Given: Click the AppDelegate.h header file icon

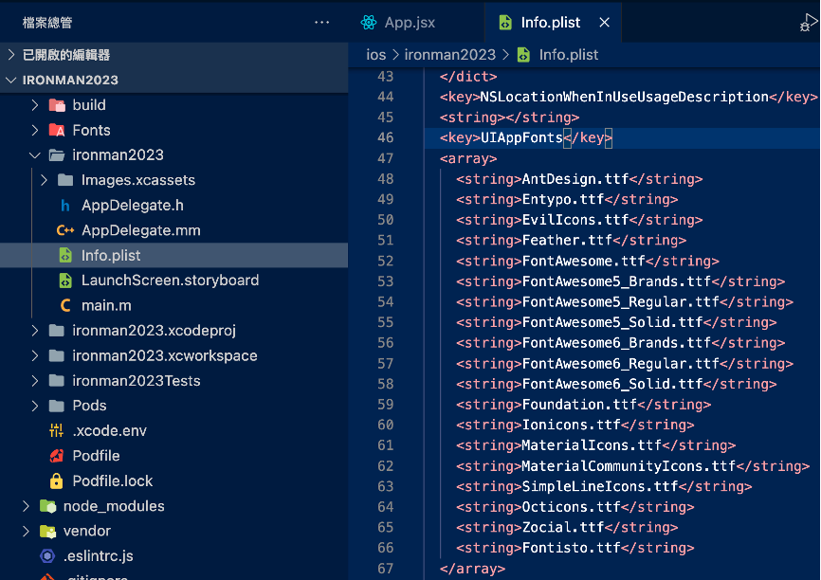Looking at the screenshot, I should point(64,206).
